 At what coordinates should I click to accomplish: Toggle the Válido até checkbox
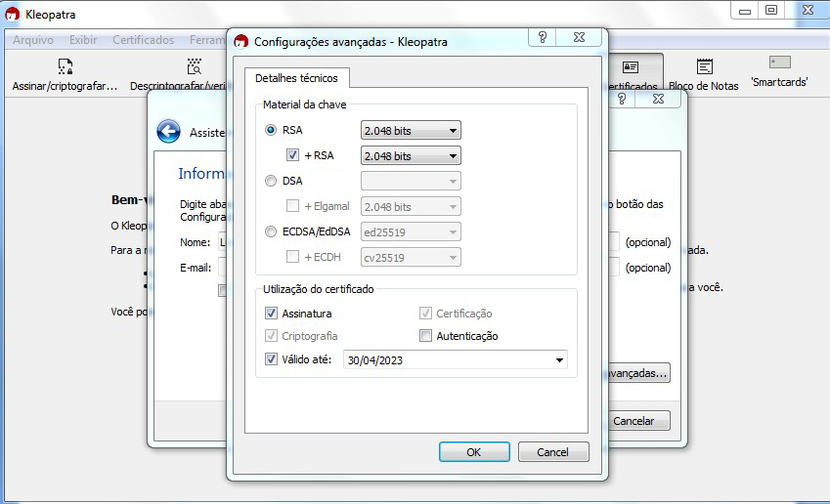(x=271, y=359)
